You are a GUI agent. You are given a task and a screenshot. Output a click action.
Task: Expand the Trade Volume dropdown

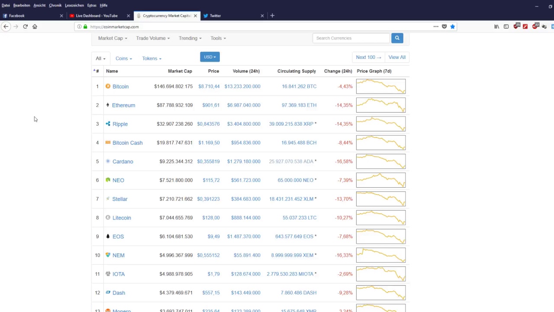[153, 38]
